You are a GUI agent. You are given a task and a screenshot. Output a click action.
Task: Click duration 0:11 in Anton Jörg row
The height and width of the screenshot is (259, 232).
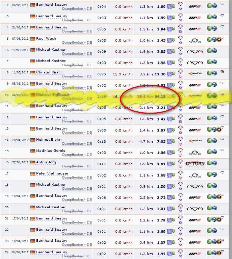point(102,164)
